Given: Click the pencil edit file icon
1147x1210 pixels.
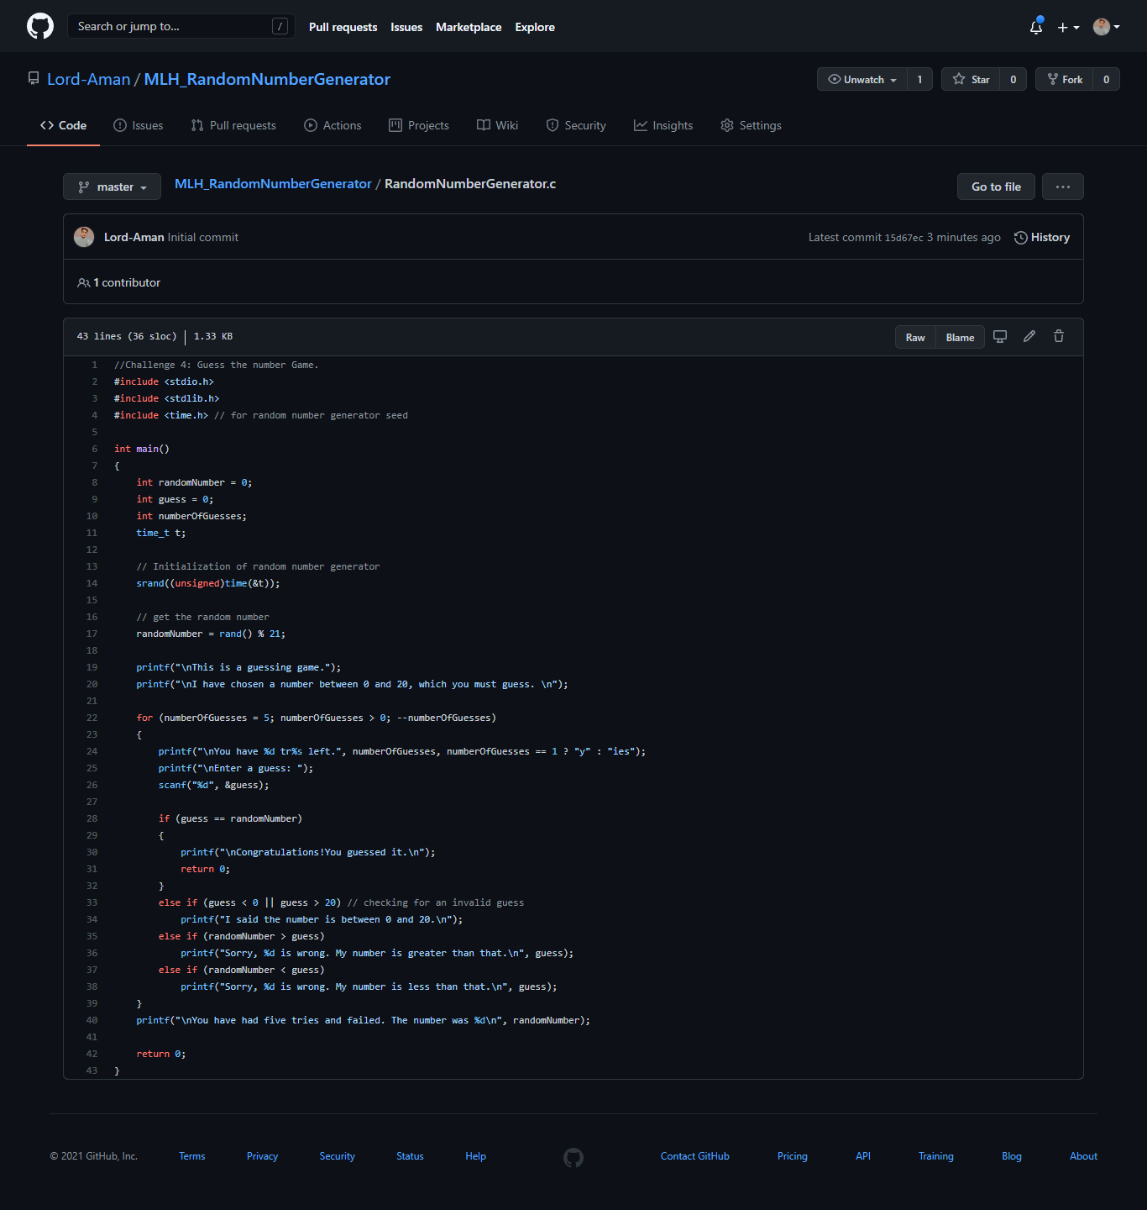Looking at the screenshot, I should point(1029,336).
